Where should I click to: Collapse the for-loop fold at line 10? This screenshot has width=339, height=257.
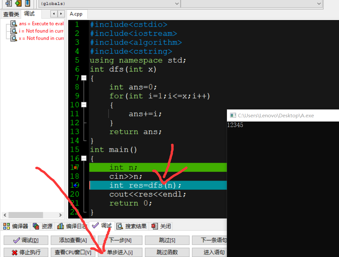click(84, 105)
